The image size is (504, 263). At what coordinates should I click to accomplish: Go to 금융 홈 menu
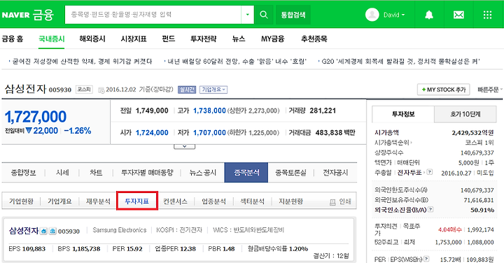pyautogui.click(x=13, y=39)
